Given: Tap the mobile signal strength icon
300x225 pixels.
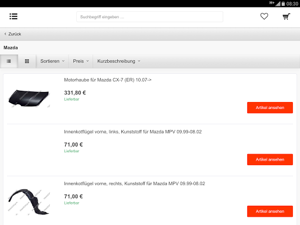Looking at the screenshot, I should click(x=278, y=4).
